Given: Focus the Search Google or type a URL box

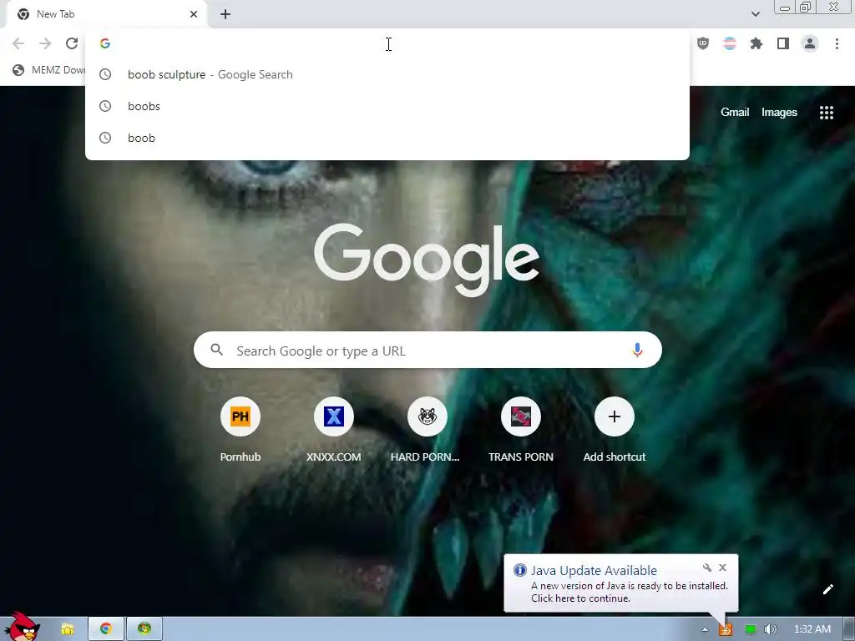Looking at the screenshot, I should (x=427, y=350).
